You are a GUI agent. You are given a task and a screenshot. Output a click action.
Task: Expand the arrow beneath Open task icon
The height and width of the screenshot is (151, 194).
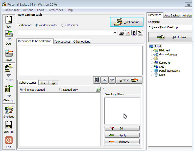9,39
